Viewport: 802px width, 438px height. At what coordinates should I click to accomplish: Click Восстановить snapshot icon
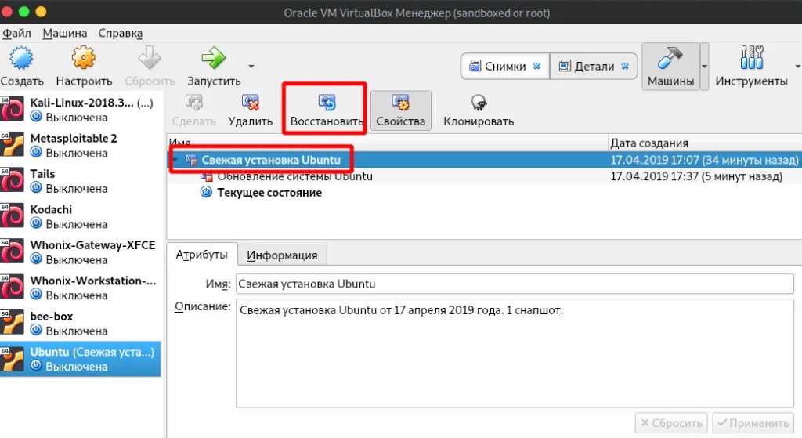pos(327,103)
